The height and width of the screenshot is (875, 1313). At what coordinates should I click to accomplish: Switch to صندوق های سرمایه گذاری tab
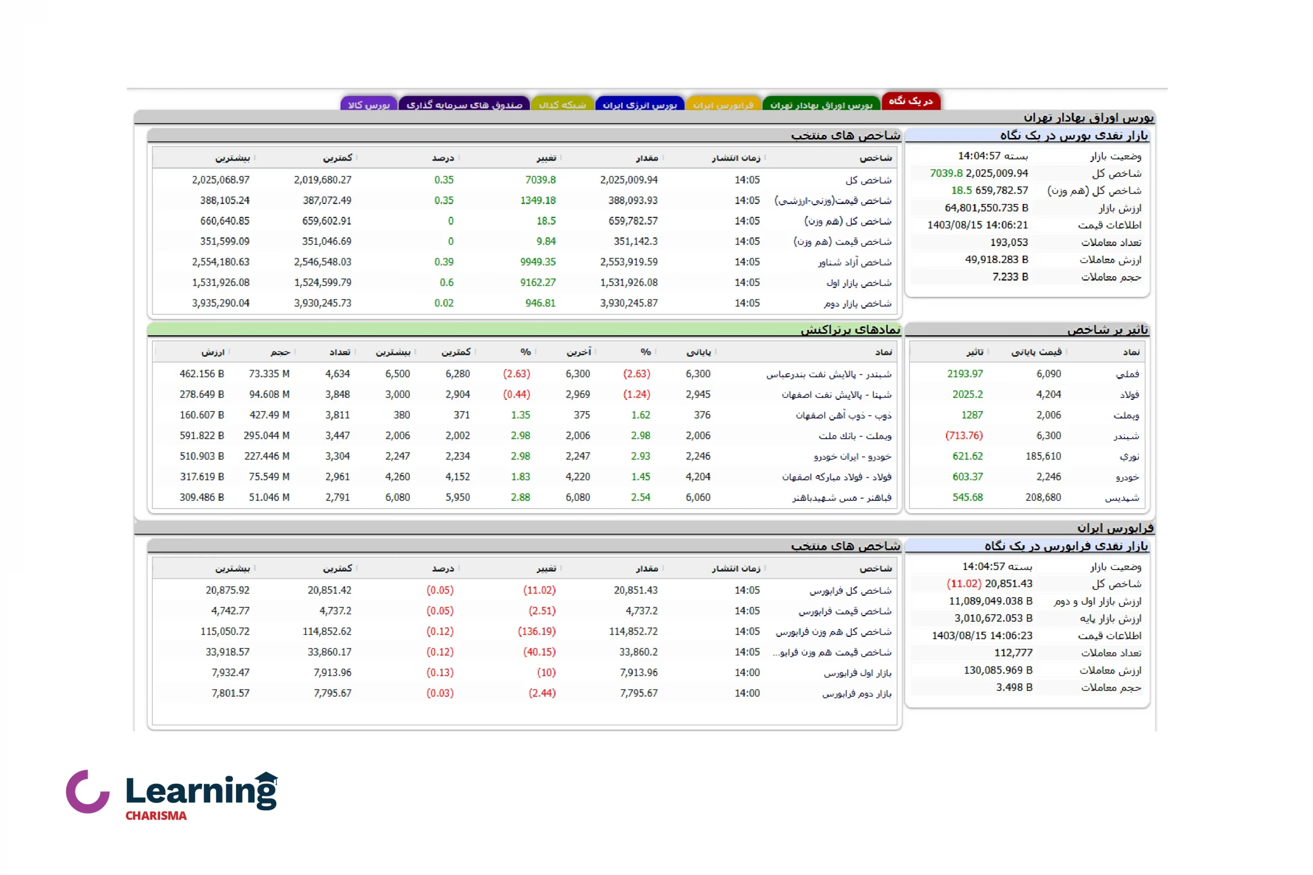(464, 105)
